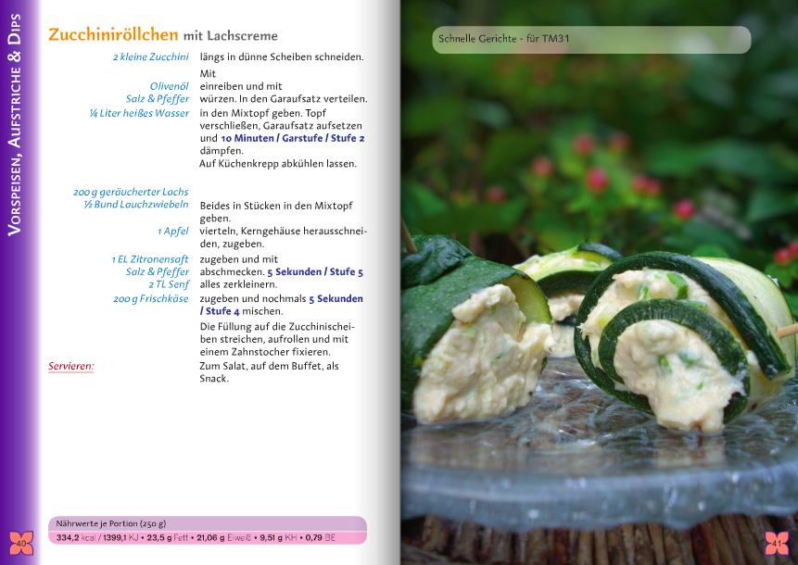
Task: Click ingredient 'Olivenöl'
Action: (169, 86)
